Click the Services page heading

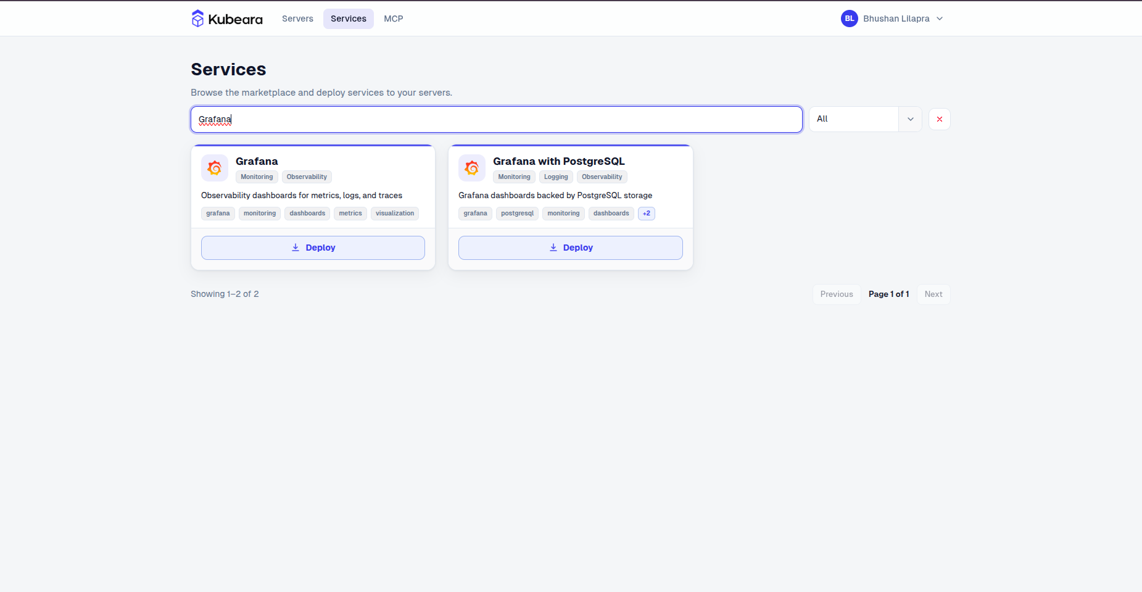point(228,69)
